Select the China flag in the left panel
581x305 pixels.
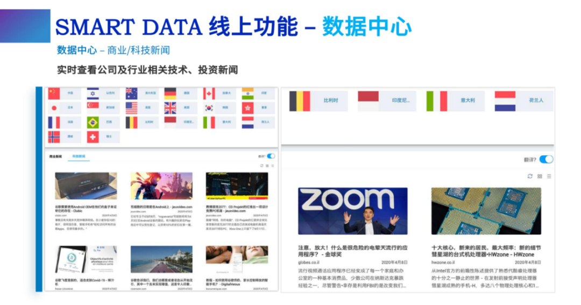tap(54, 93)
